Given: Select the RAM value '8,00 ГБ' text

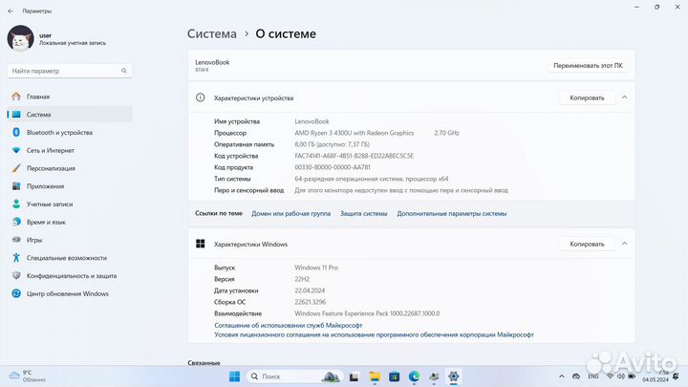Looking at the screenshot, I should [x=307, y=144].
